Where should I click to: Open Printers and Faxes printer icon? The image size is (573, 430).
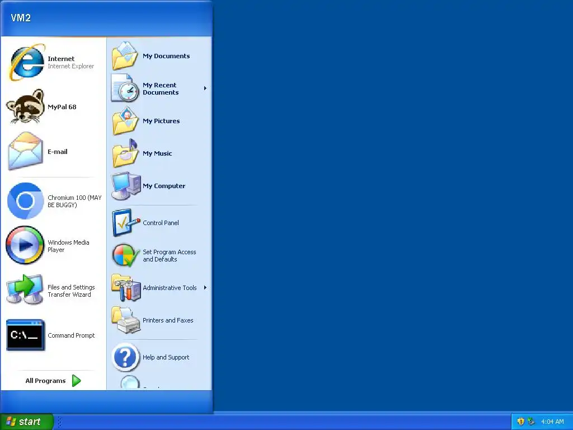[126, 320]
